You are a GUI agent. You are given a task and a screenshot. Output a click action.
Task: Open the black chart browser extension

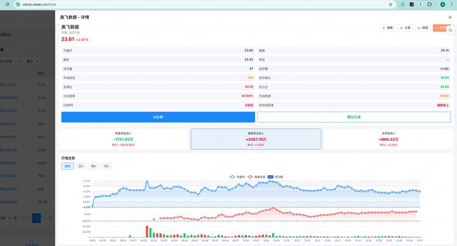412,4
